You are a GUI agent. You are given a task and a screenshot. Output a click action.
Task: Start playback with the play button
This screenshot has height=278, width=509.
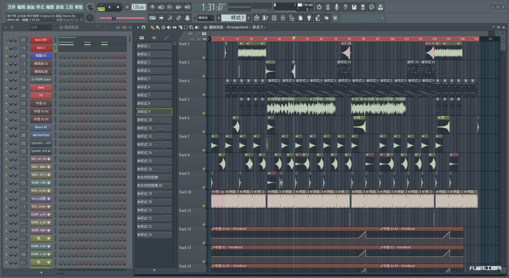point(109,7)
